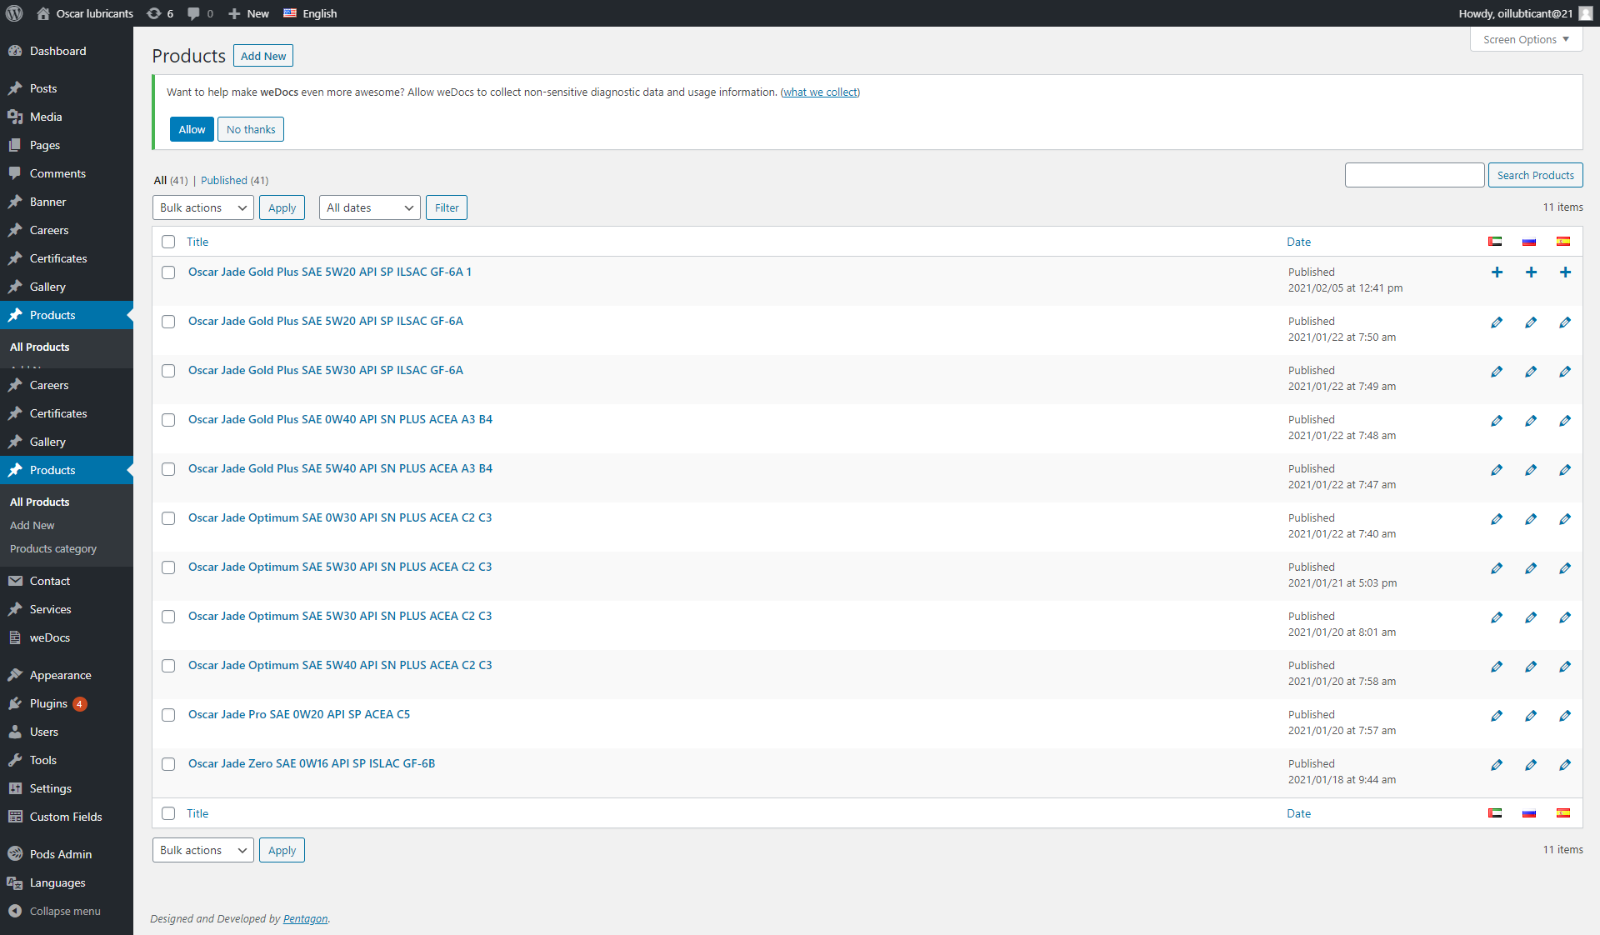Click the Russian flag column header at top
Viewport: 1600px width, 935px height.
pyautogui.click(x=1529, y=242)
